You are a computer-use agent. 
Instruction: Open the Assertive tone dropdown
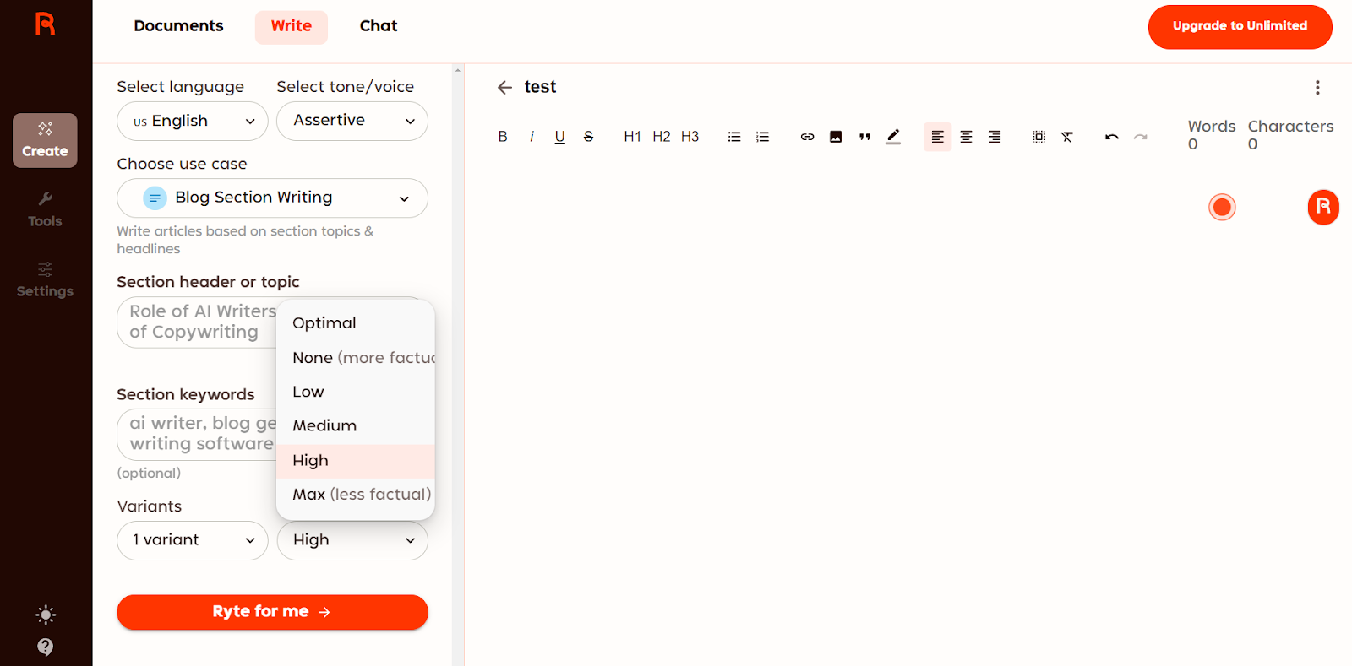pyautogui.click(x=352, y=121)
